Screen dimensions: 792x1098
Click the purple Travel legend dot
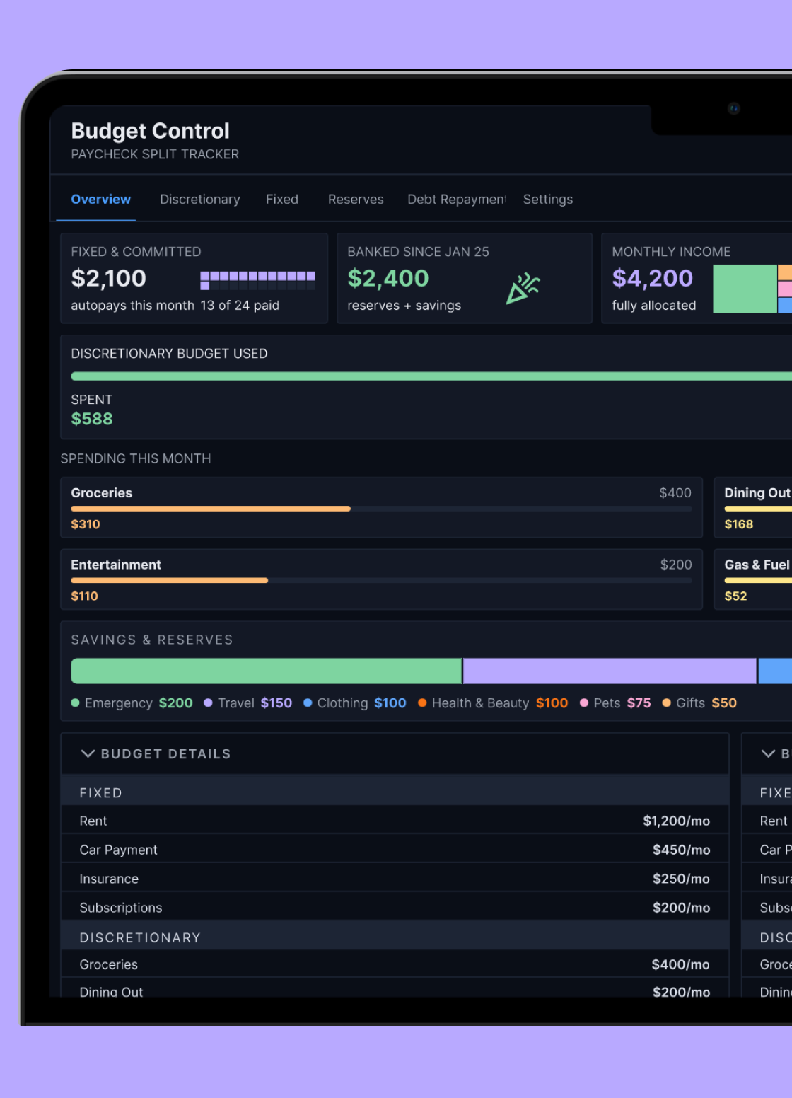coord(208,703)
